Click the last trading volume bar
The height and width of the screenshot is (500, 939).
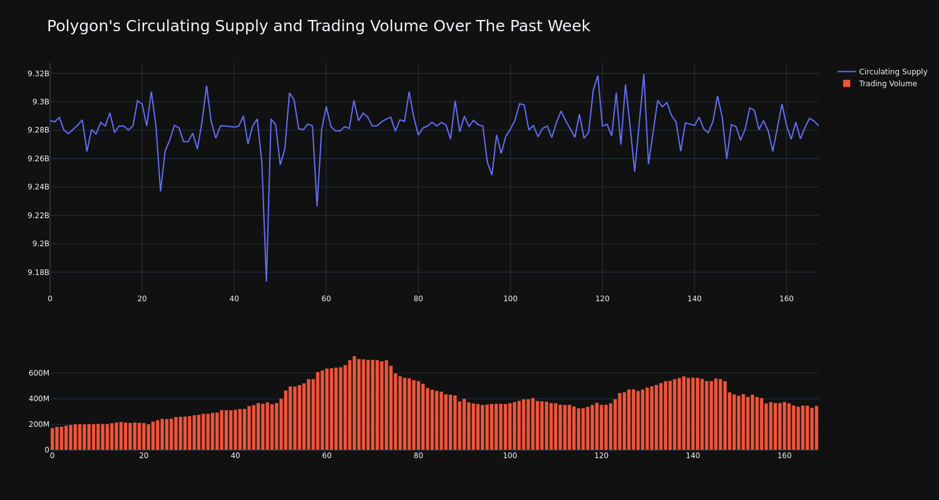816,427
